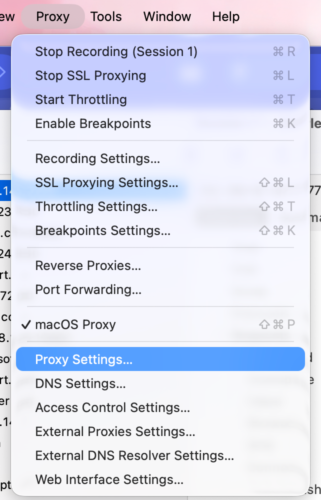
Task: Toggle the checked macOS Proxy option
Action: (75, 324)
